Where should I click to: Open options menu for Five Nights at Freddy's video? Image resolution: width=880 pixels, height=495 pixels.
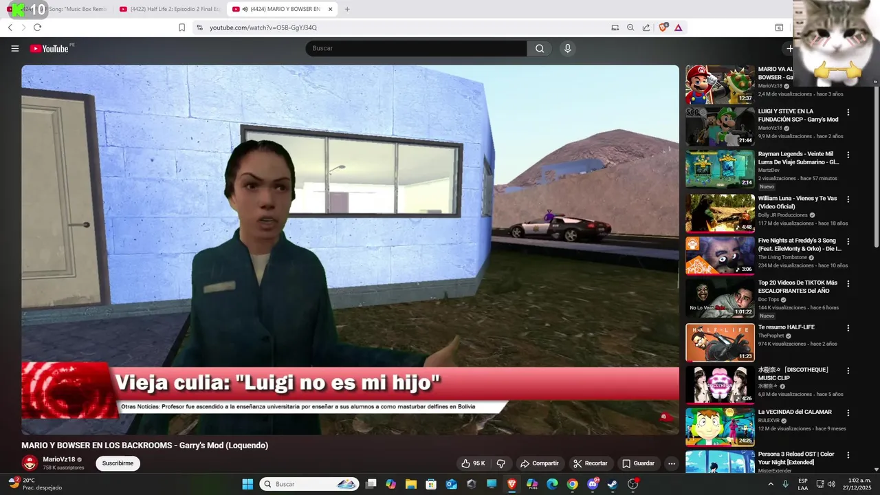coord(848,241)
